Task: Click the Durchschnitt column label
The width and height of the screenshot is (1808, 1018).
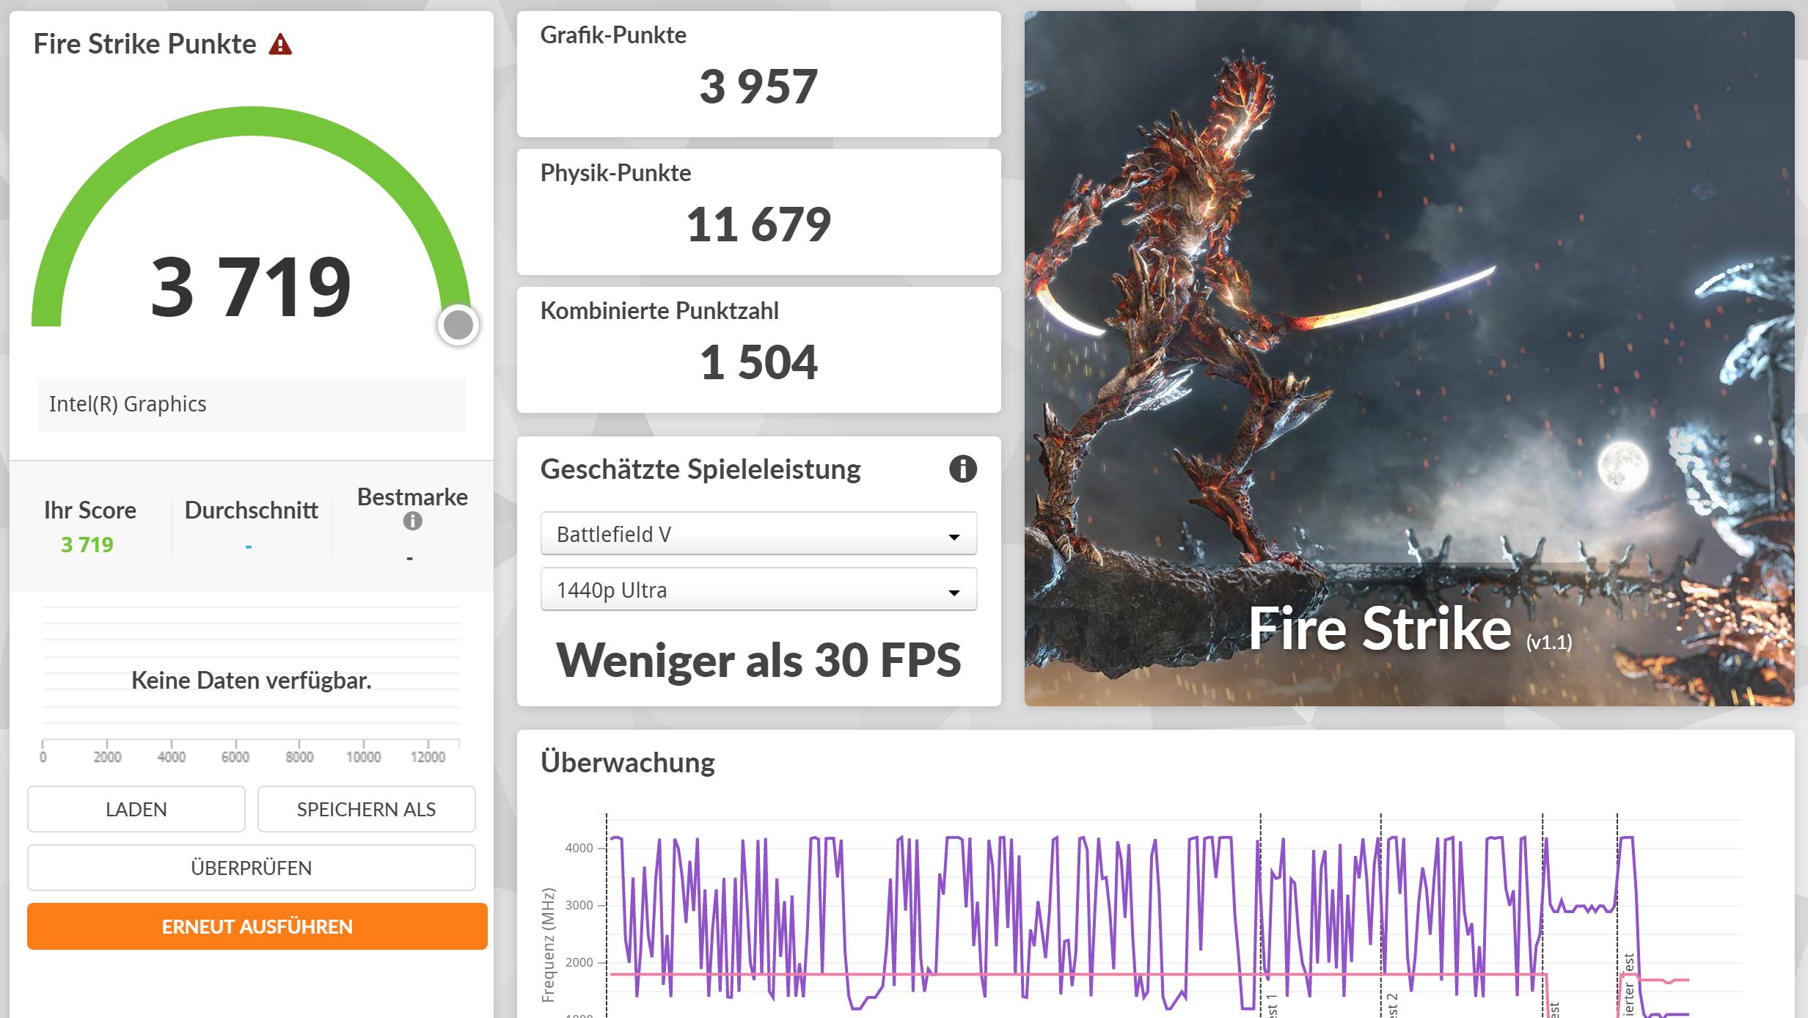Action: tap(251, 510)
